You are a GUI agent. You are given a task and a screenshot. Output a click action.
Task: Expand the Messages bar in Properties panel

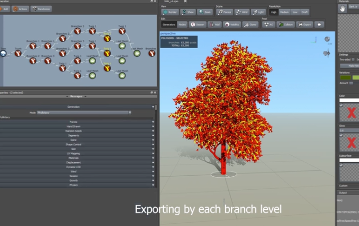click(x=78, y=96)
